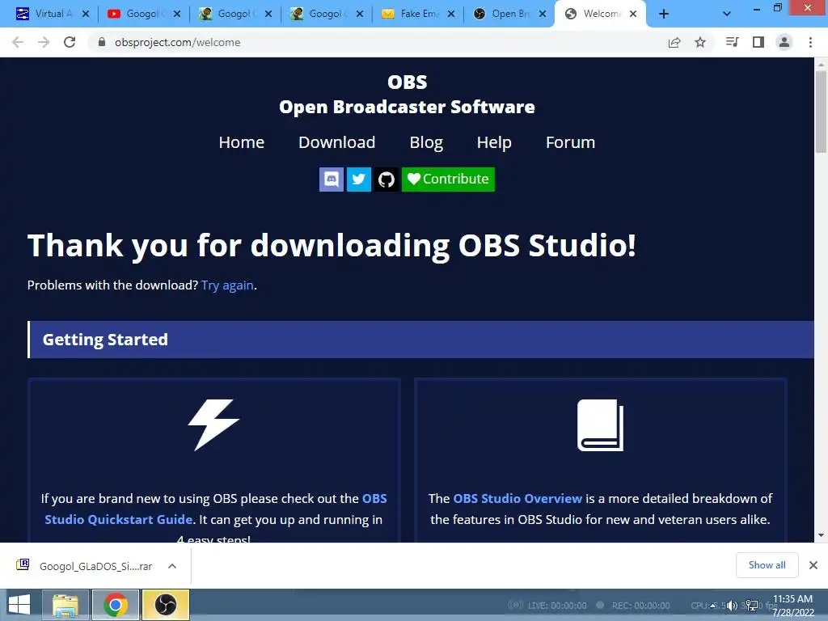Click Show all downloads

tap(767, 565)
